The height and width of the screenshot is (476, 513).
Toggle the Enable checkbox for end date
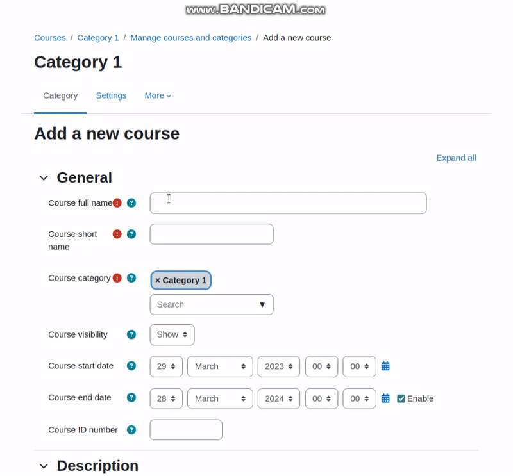(x=401, y=398)
